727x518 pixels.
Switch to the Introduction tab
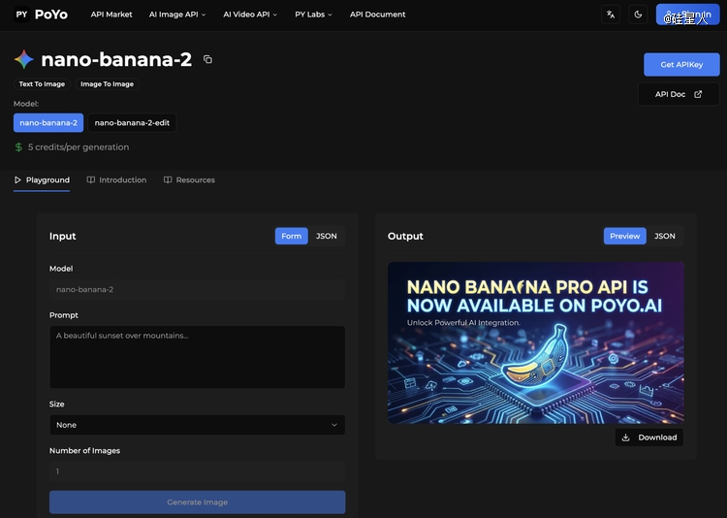click(116, 180)
